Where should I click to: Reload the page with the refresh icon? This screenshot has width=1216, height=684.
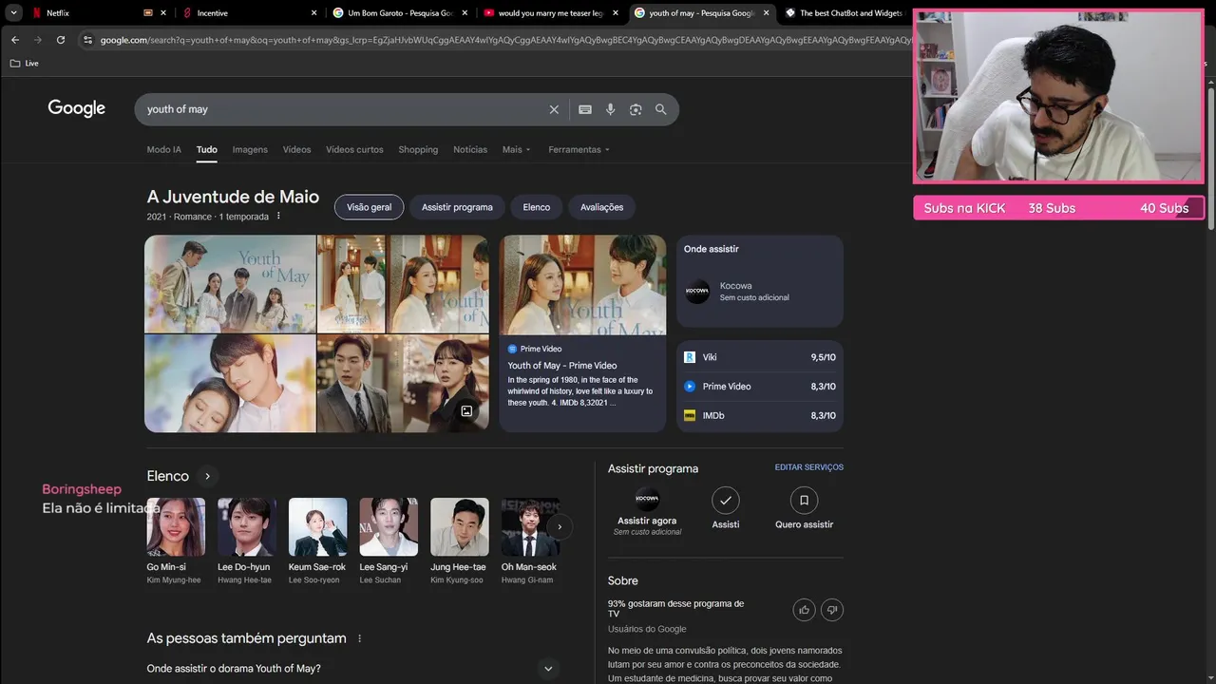(61, 40)
